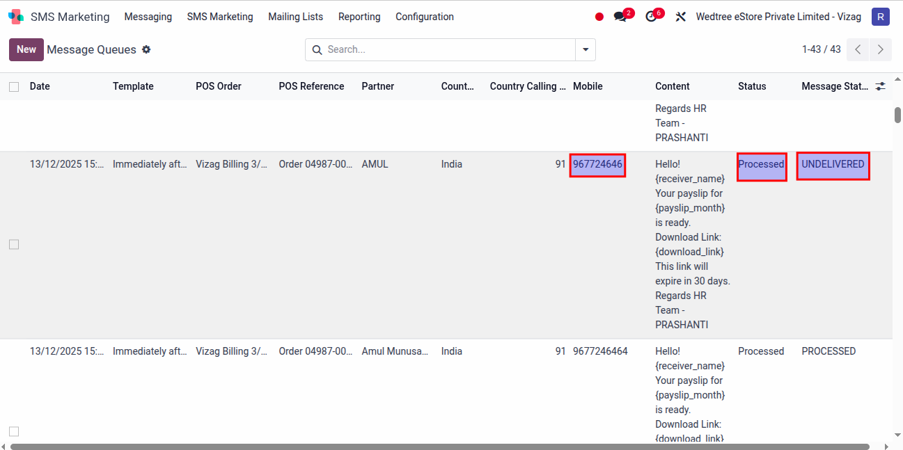Click the gear icon beside Message Queues

(x=146, y=49)
